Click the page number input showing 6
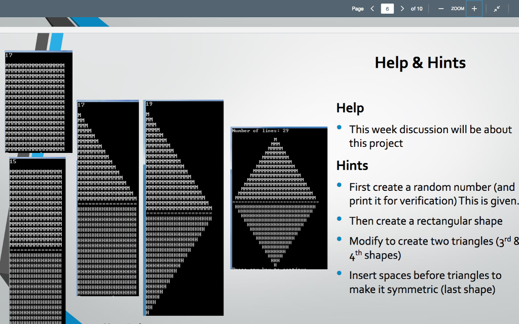Screen dimensions: 519x324 coord(387,9)
